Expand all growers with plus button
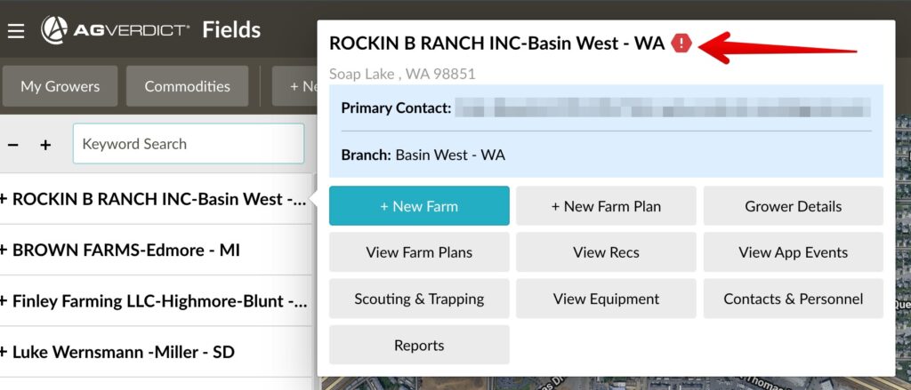The image size is (911, 390). 45,145
